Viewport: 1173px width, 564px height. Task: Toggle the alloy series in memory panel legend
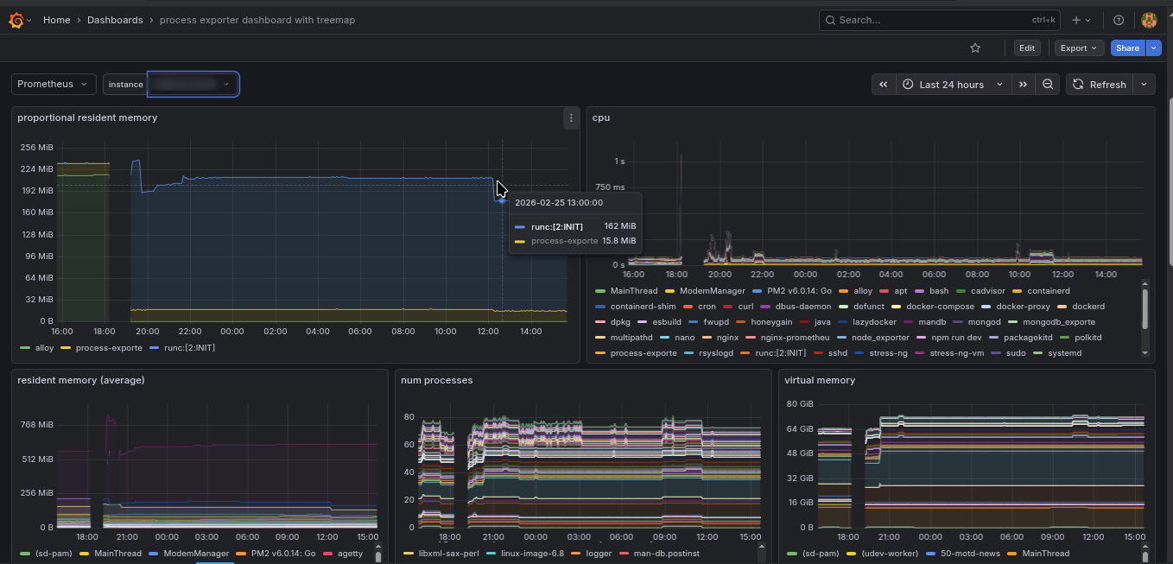tap(41, 348)
